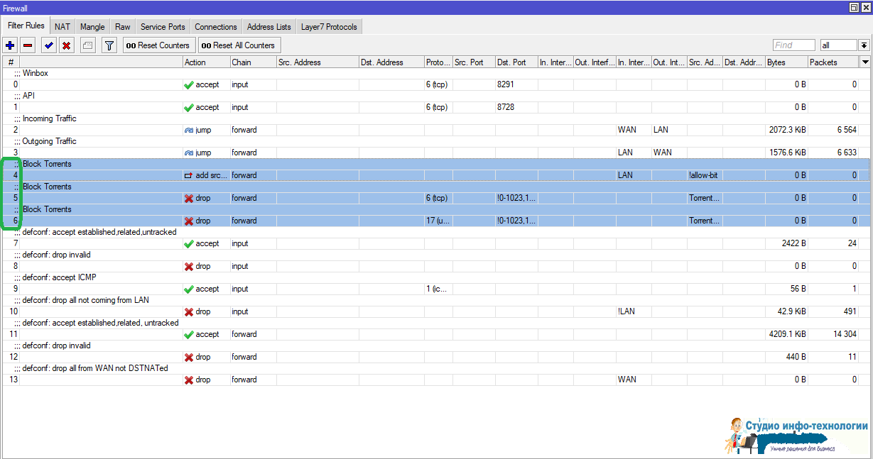Click the comment note icon in toolbar
The width and height of the screenshot is (873, 459).
point(87,45)
